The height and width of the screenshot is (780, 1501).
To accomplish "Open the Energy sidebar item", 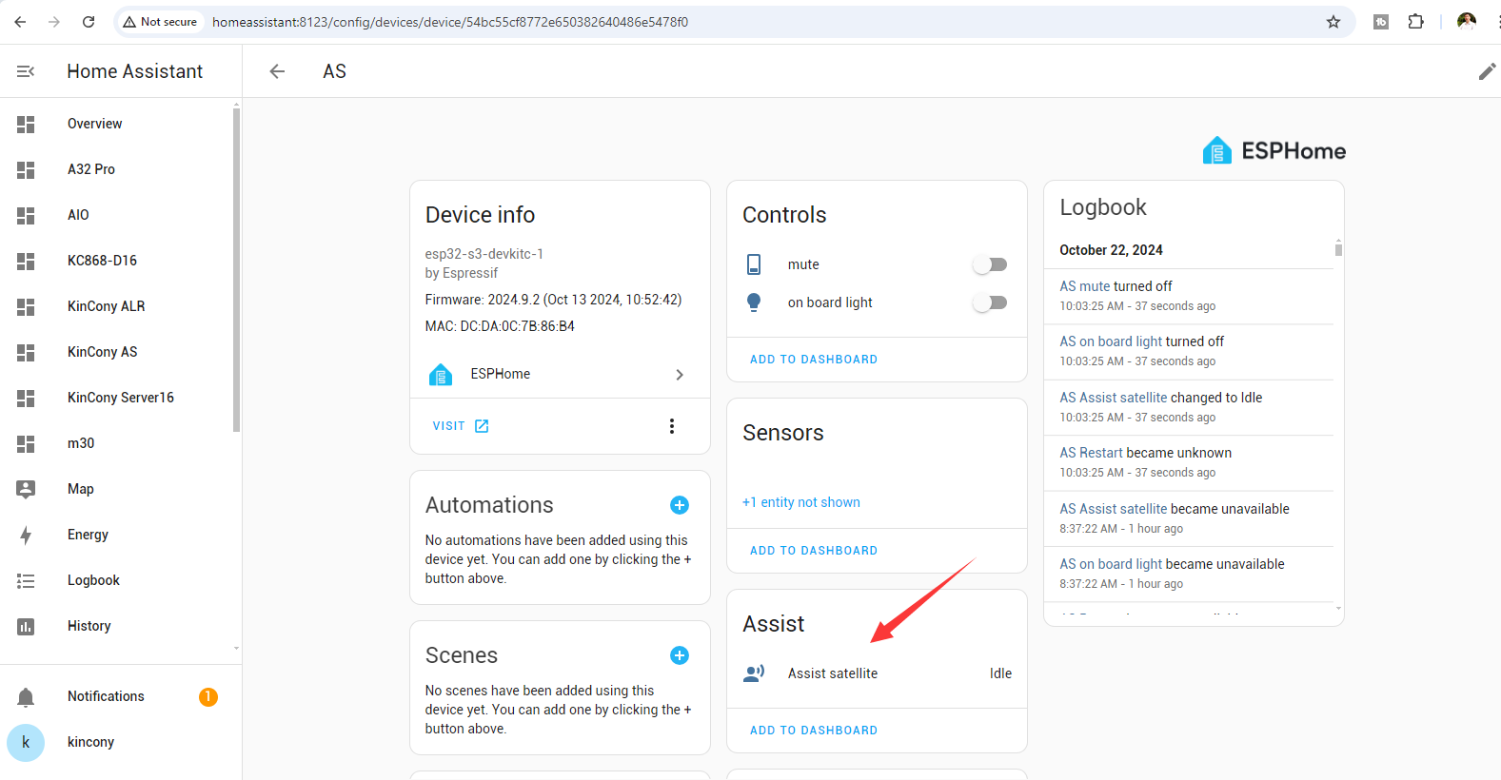I will (88, 535).
